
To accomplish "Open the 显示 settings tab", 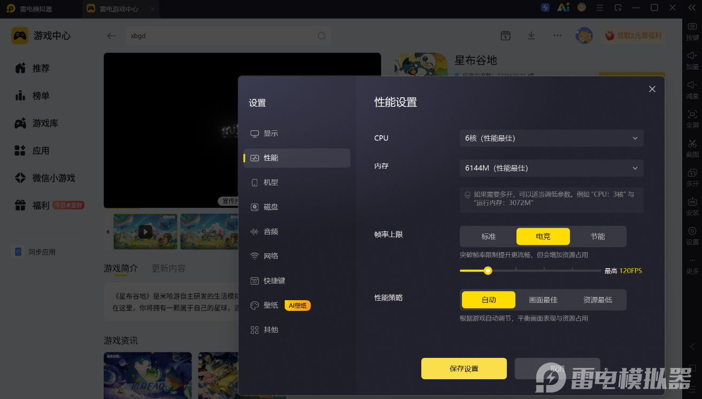I will coord(297,134).
